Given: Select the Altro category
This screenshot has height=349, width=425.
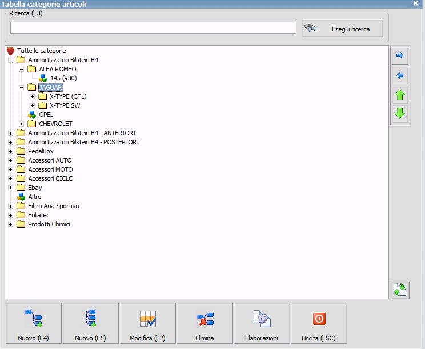Looking at the screenshot, I should [35, 197].
